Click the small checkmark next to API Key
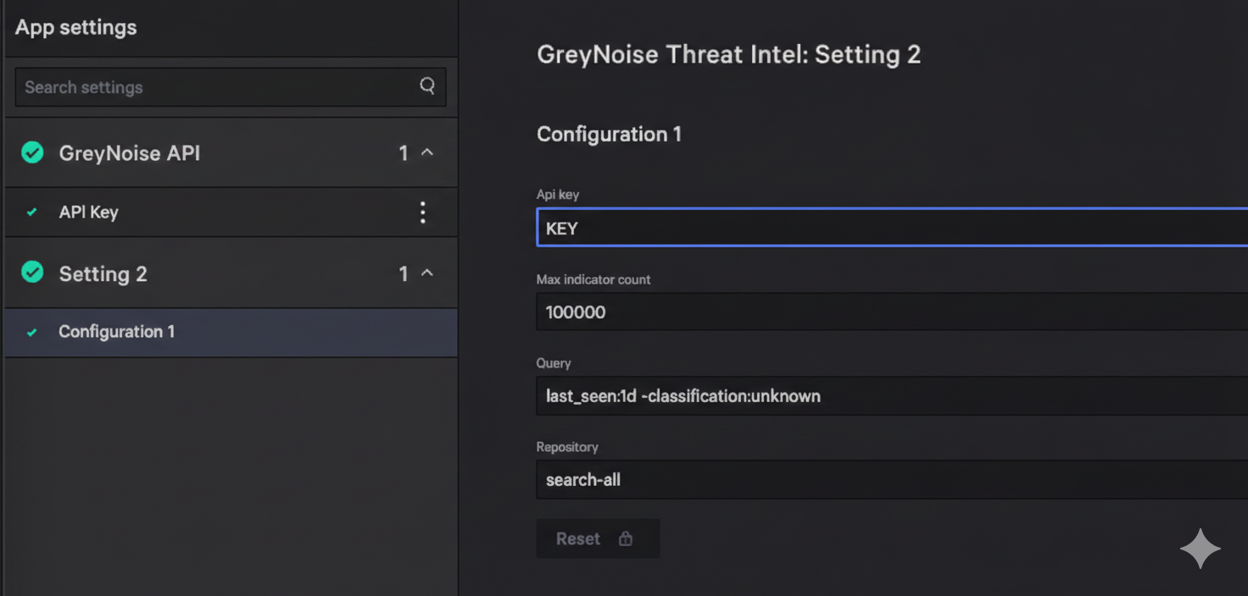Viewport: 1248px width, 596px height. tap(32, 212)
